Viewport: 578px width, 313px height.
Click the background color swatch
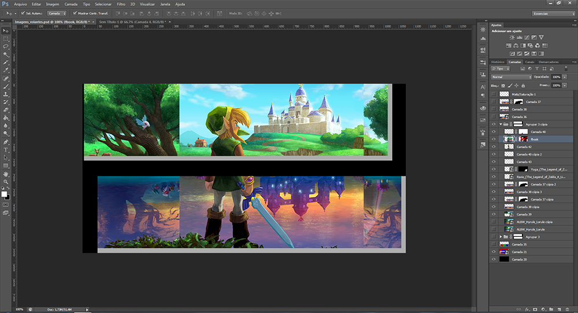pos(8,198)
